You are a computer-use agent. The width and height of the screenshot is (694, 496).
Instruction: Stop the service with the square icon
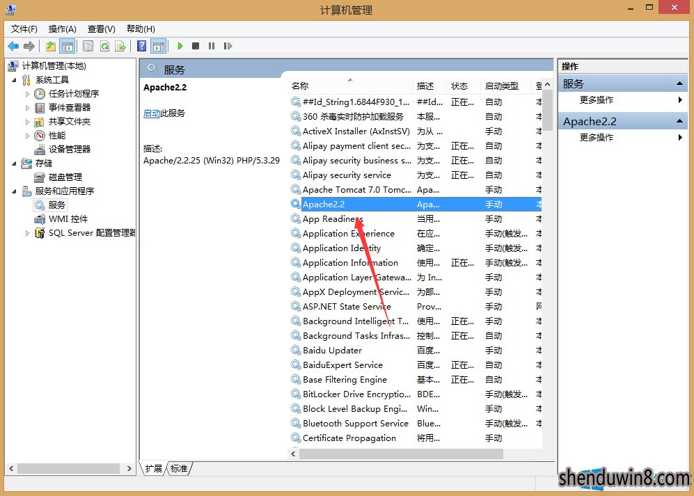coord(196,46)
